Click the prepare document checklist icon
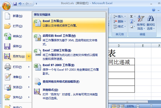The image size is (161, 108). pyautogui.click(x=8, y=77)
